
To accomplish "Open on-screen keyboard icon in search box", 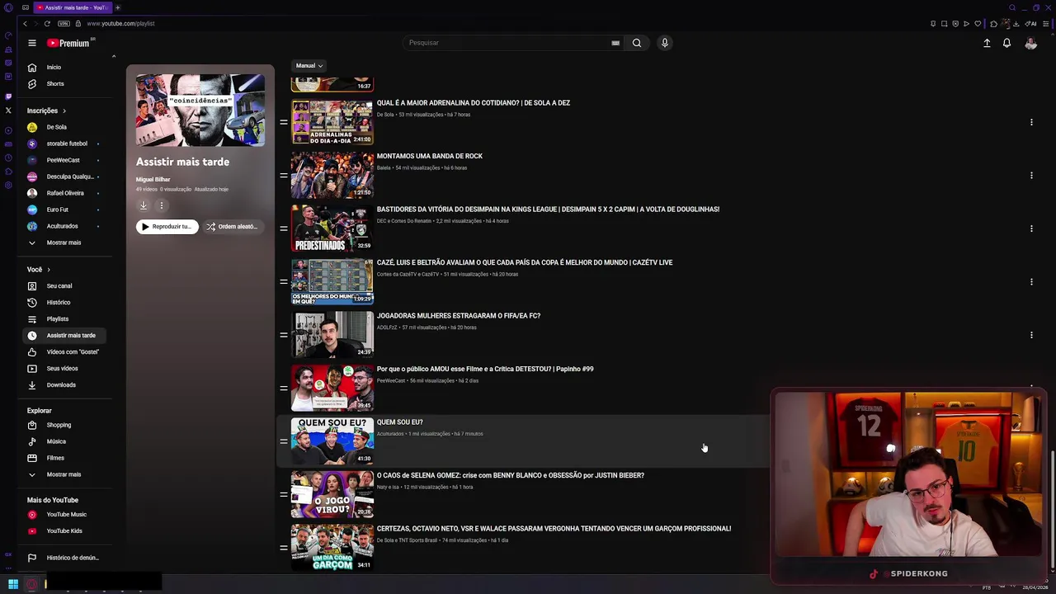I will pyautogui.click(x=615, y=43).
